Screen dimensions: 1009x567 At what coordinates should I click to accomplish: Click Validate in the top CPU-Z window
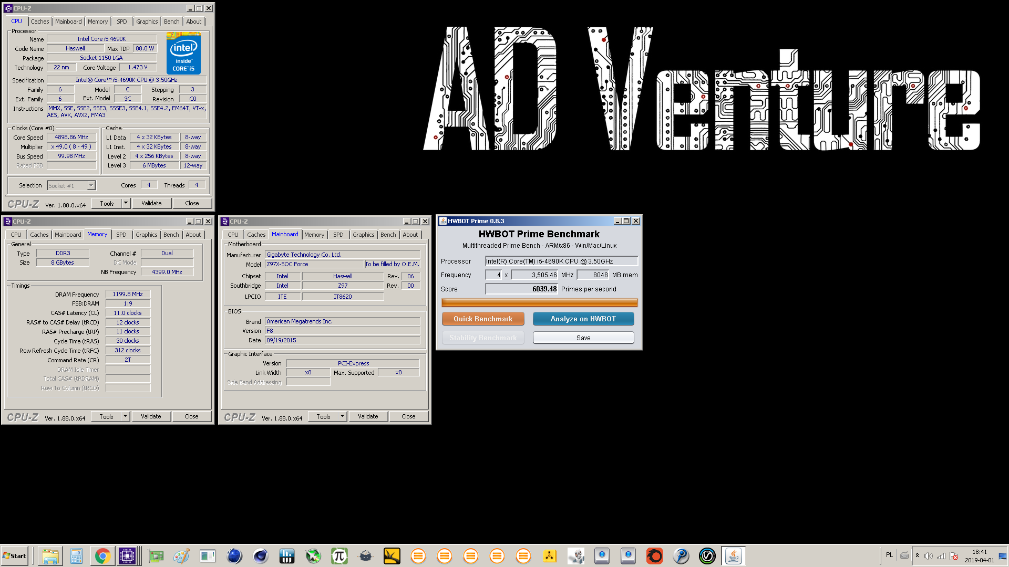pyautogui.click(x=151, y=203)
